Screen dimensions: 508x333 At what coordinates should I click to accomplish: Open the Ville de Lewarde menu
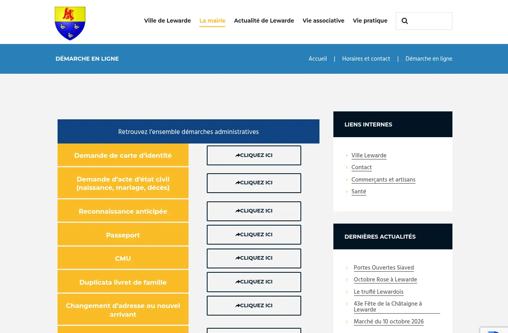pos(167,21)
